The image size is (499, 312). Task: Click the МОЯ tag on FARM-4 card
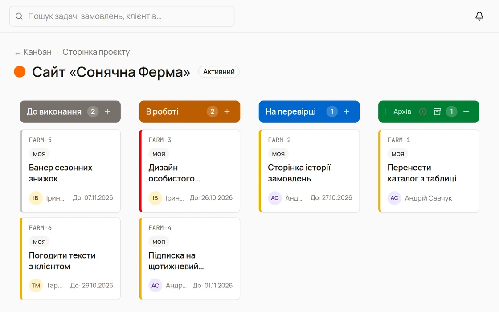[159, 242]
